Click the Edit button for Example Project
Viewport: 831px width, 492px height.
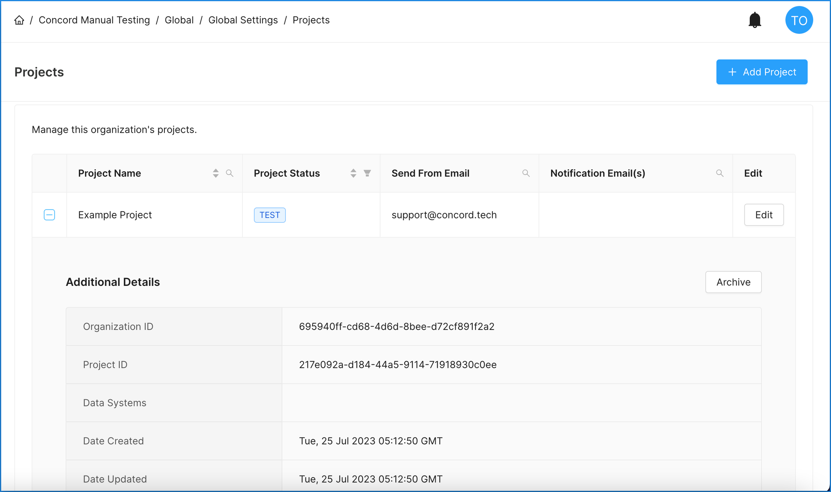764,215
